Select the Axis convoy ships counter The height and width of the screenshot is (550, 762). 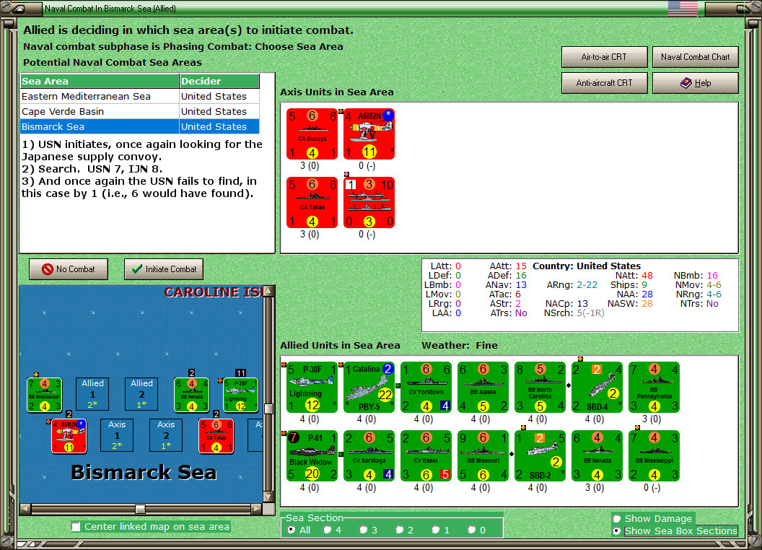click(369, 202)
